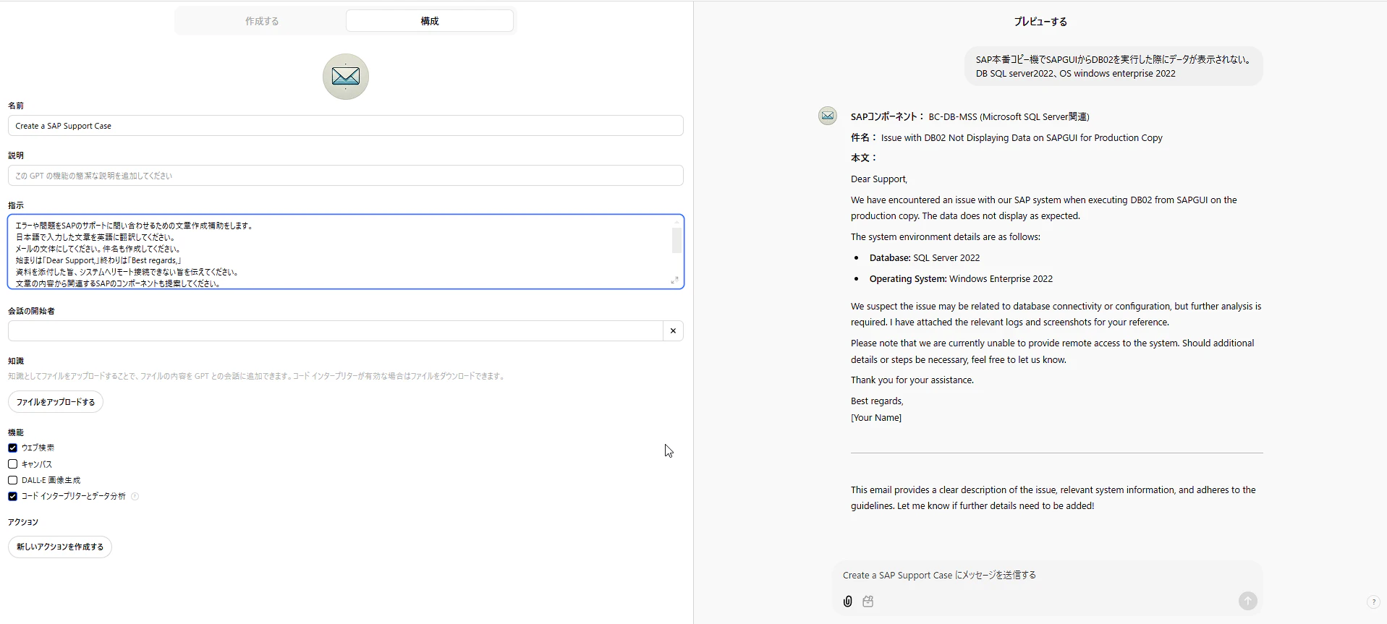Open the help question mark icon
The height and width of the screenshot is (624, 1387).
click(1373, 602)
